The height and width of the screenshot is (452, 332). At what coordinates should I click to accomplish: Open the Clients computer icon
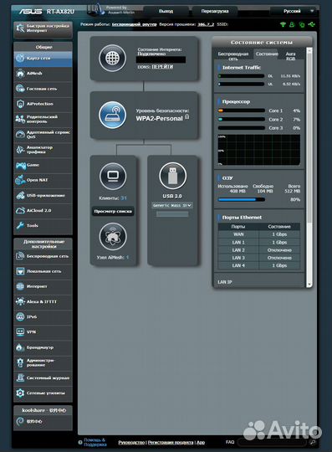[113, 176]
